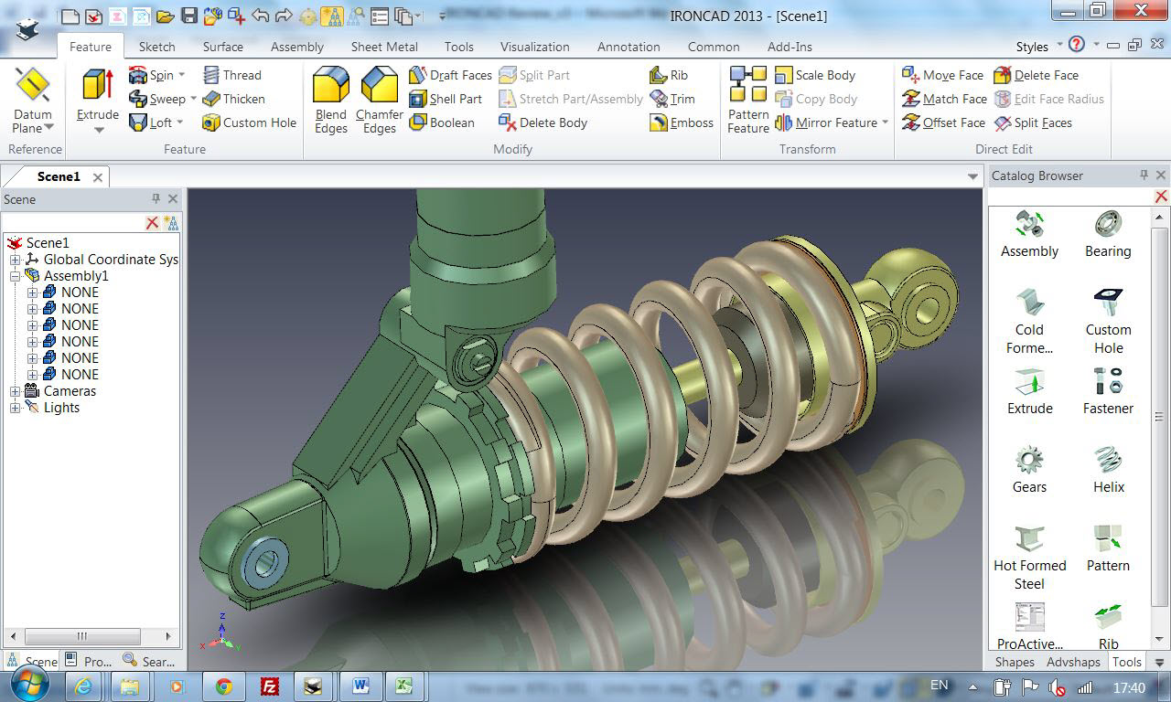Expand the Cameras node in scene browser
The height and width of the screenshot is (702, 1171).
coord(14,391)
